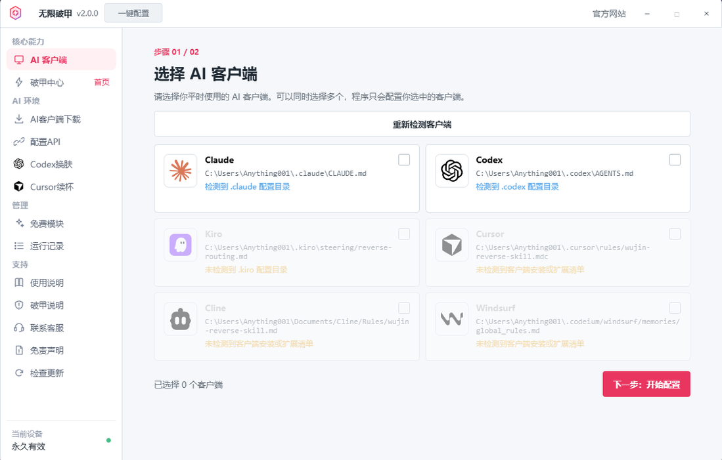Click the Windsurf global_rules.md path text
Image resolution: width=722 pixels, height=460 pixels.
(578, 326)
